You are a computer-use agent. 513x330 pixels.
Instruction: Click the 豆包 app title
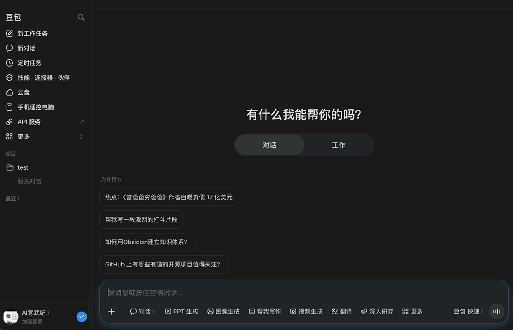click(13, 17)
